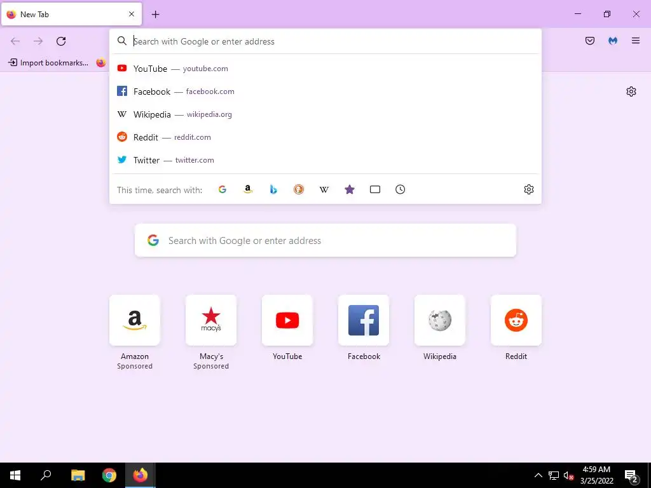The height and width of the screenshot is (488, 651).
Task: Open the Malwarebytes extension icon
Action: click(613, 41)
